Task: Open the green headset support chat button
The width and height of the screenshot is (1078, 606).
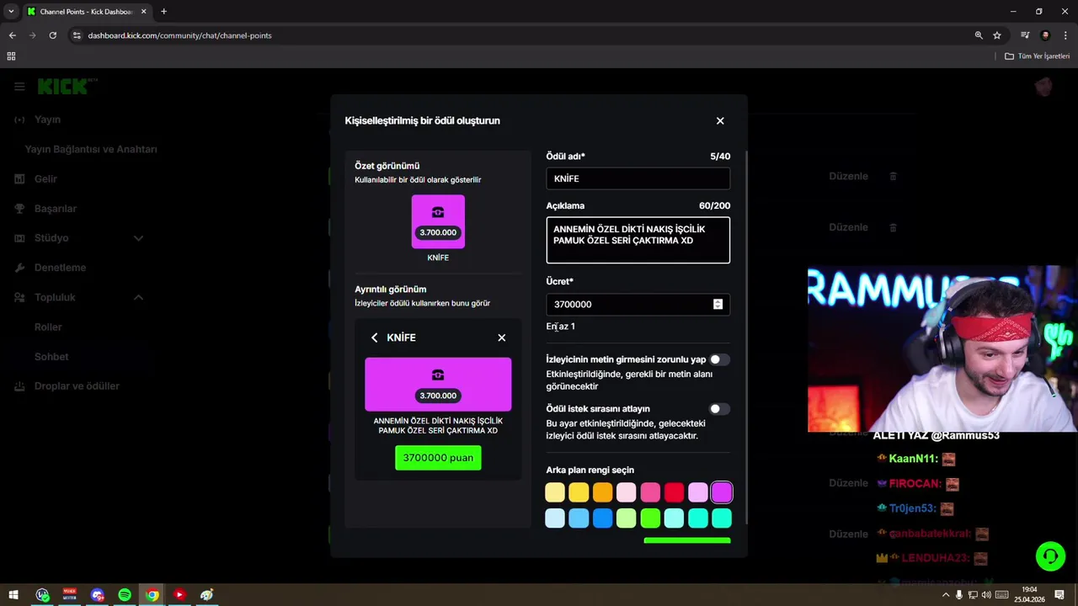Action: [1050, 556]
